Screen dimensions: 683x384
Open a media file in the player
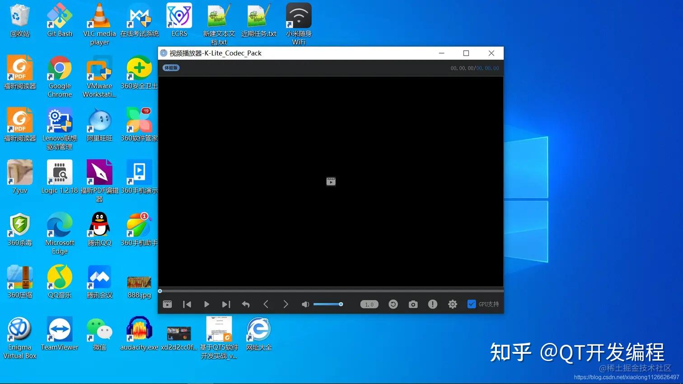[167, 304]
